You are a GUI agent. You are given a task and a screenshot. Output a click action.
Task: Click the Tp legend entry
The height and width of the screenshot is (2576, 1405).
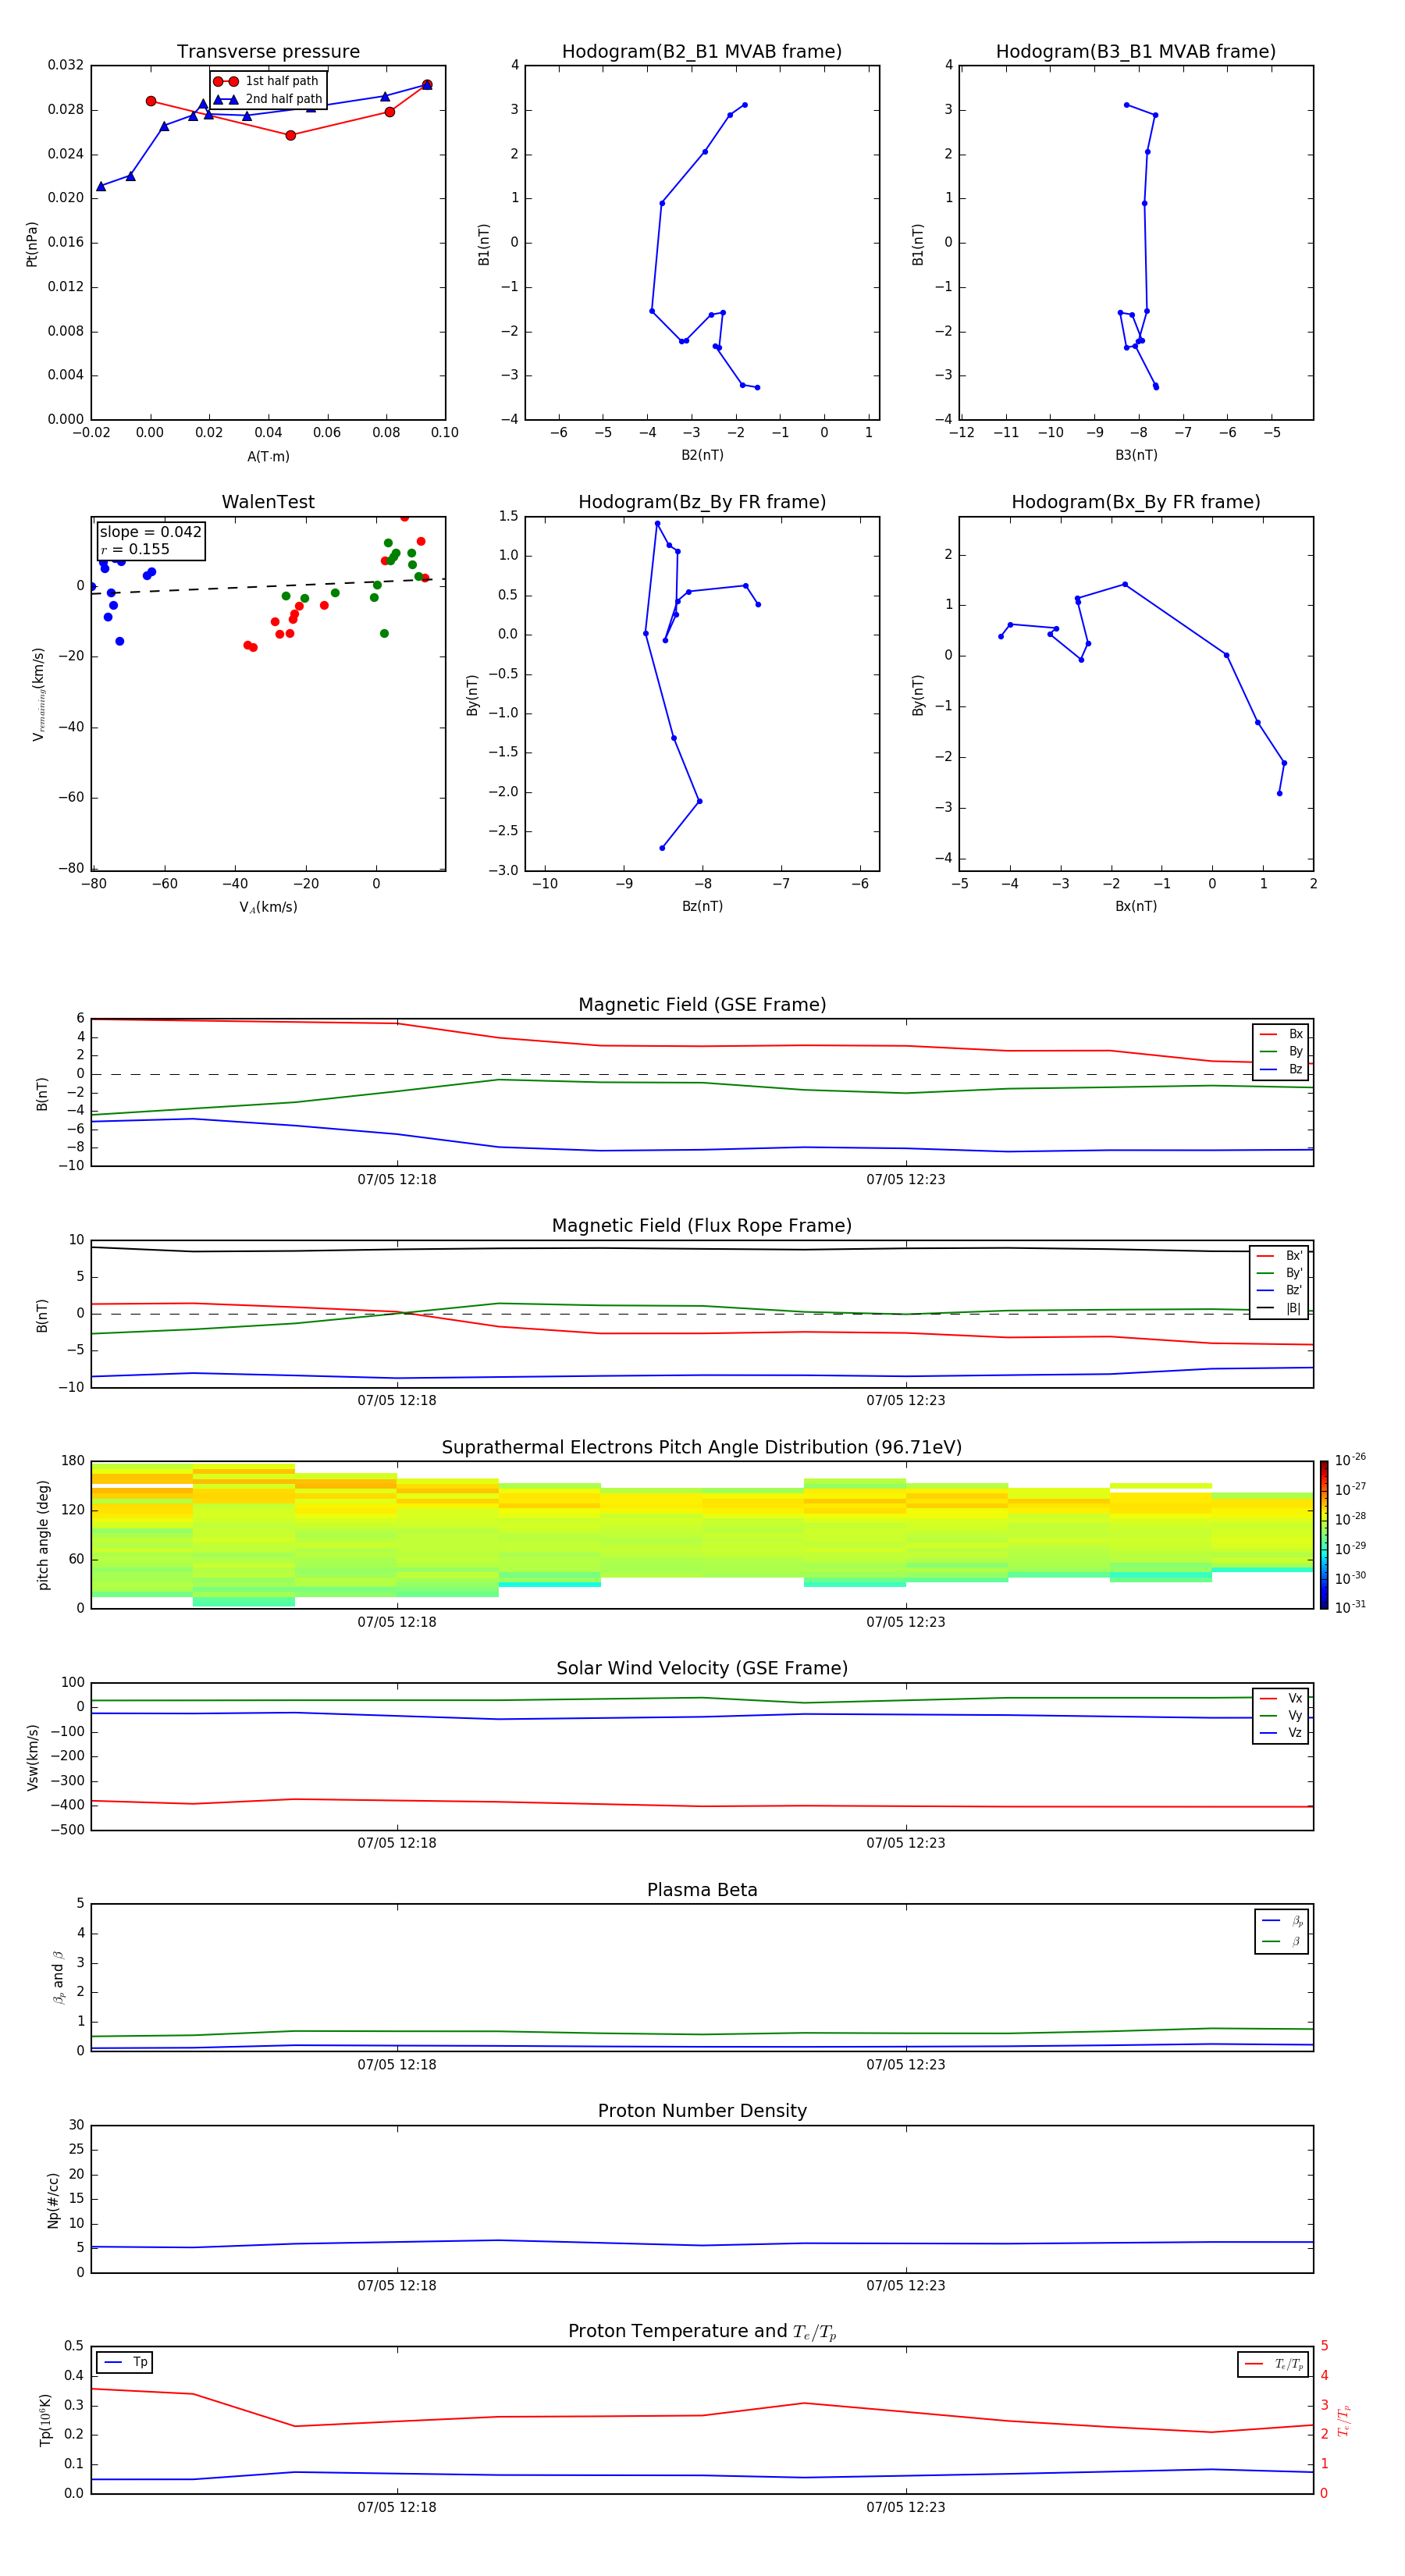pos(126,2362)
